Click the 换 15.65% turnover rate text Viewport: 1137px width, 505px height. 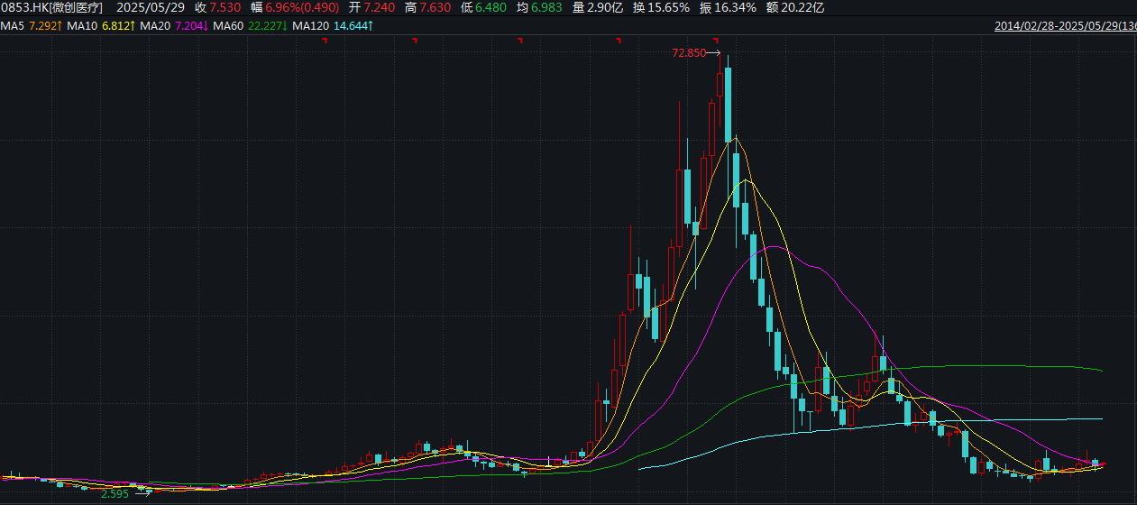(661, 8)
